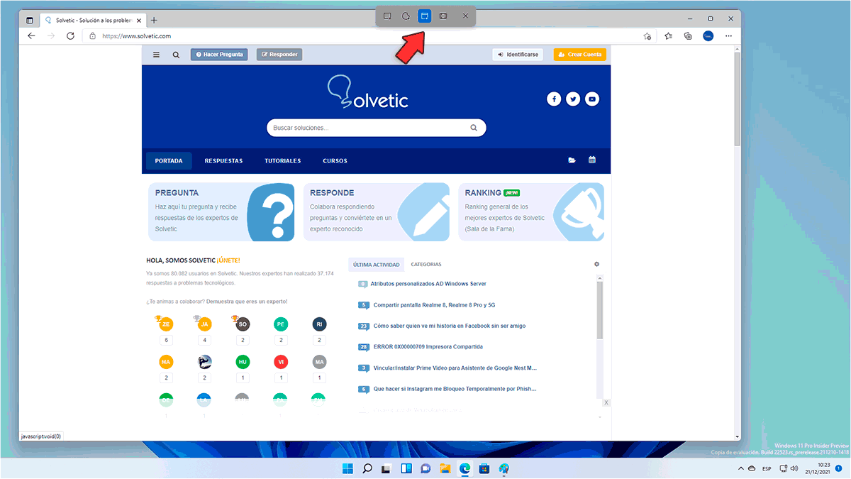
Task: Click the HU user avatar
Action: pos(243,362)
